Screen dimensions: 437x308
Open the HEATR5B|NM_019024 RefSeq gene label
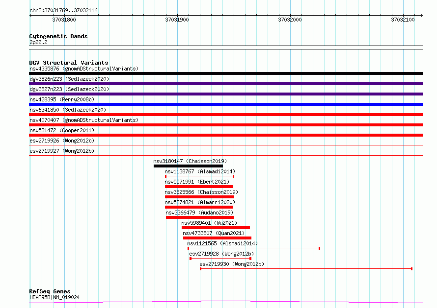[x=55, y=297]
